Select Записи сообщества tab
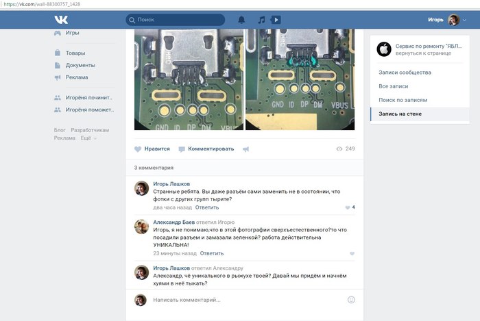This screenshot has height=321, width=480. [x=405, y=72]
